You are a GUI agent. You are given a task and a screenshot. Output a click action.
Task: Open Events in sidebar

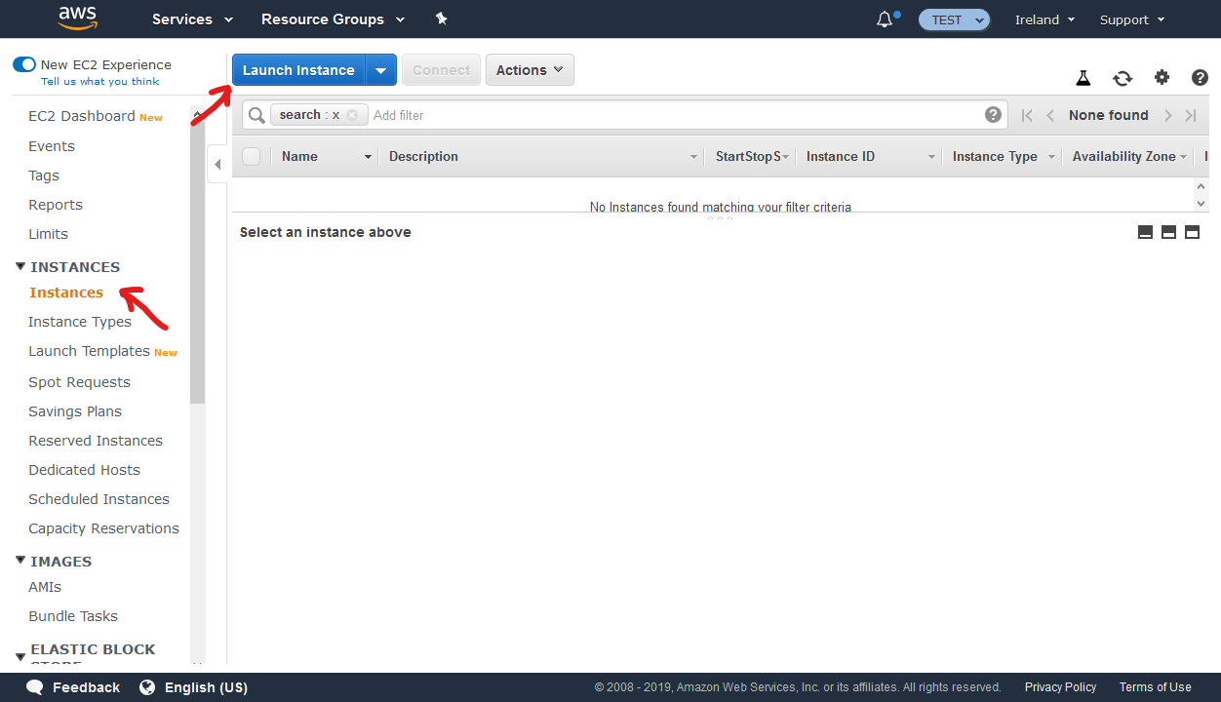(x=52, y=146)
